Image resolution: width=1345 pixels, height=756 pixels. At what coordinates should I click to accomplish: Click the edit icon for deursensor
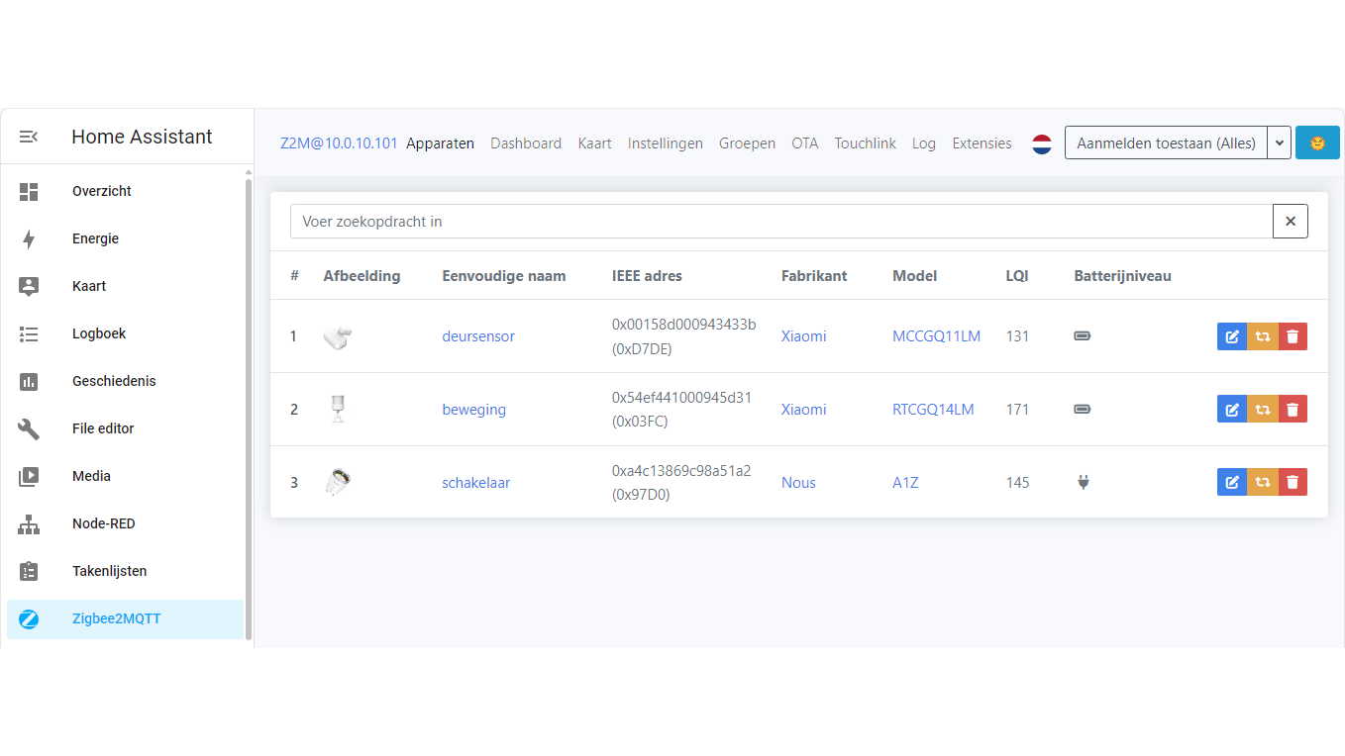click(x=1232, y=336)
